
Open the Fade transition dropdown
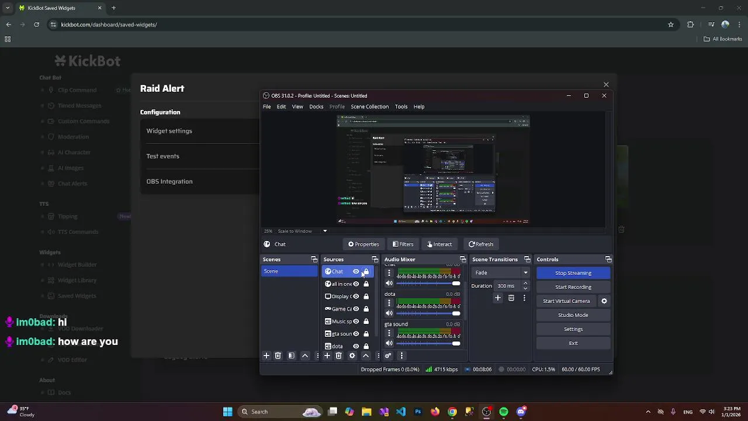(x=501, y=272)
